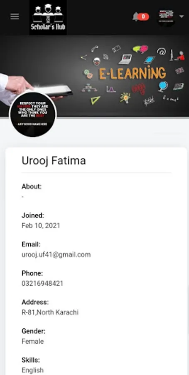Click the circular profile picture
Image resolution: width=189 pixels, height=375 pixels.
point(33,114)
